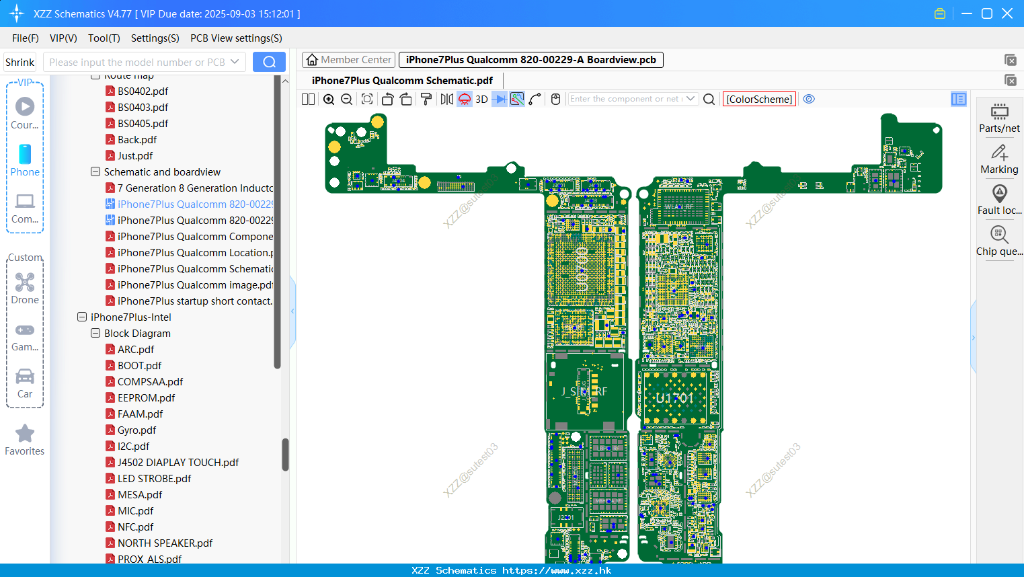This screenshot has height=577, width=1024.
Task: Open Favorites
Action: click(x=25, y=439)
